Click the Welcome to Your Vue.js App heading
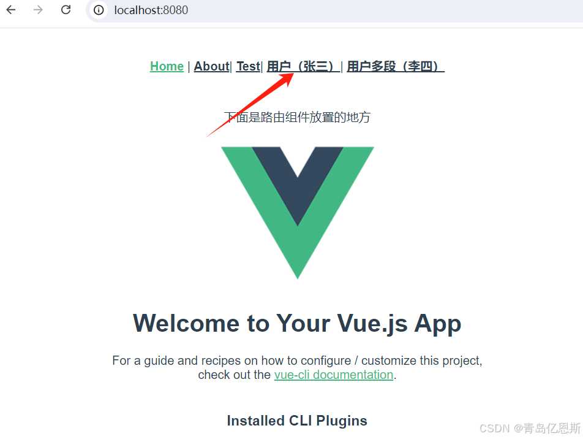 click(297, 323)
